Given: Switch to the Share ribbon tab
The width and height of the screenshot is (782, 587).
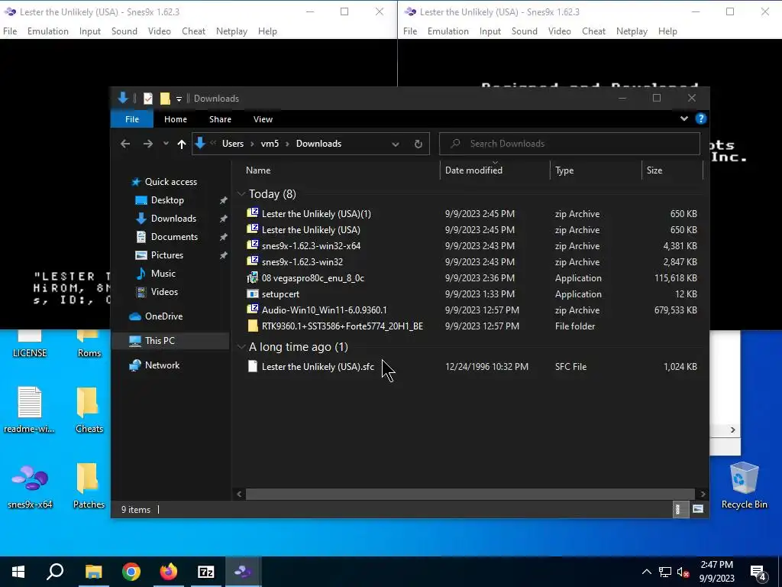Looking at the screenshot, I should click(220, 119).
